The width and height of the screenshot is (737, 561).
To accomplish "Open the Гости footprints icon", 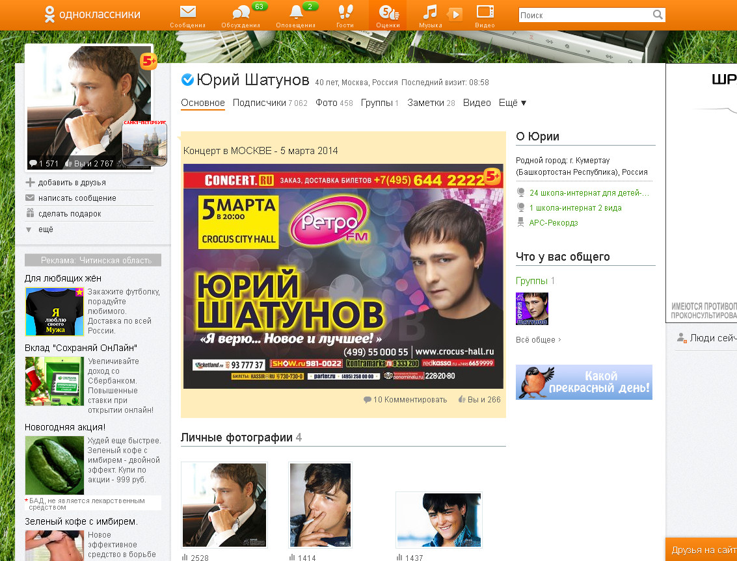I will tap(345, 12).
